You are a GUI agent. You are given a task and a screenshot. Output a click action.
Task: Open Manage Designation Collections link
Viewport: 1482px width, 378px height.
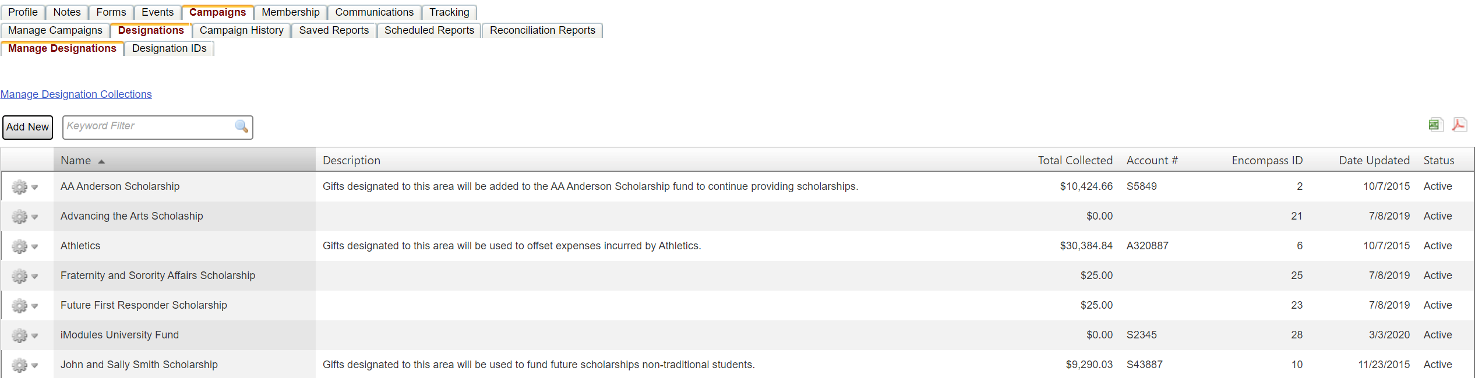tap(76, 94)
